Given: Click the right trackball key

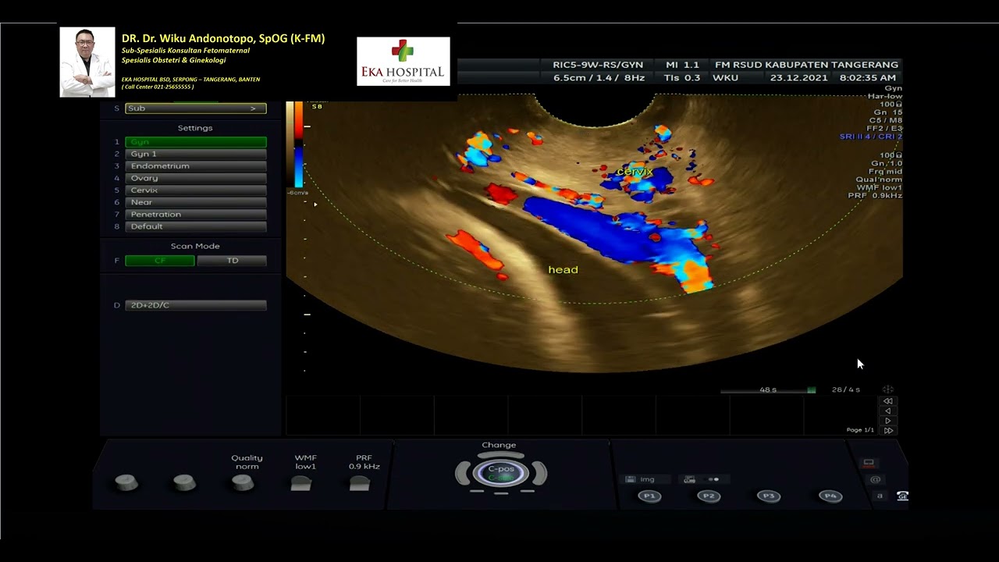Looking at the screenshot, I should 541,472.
